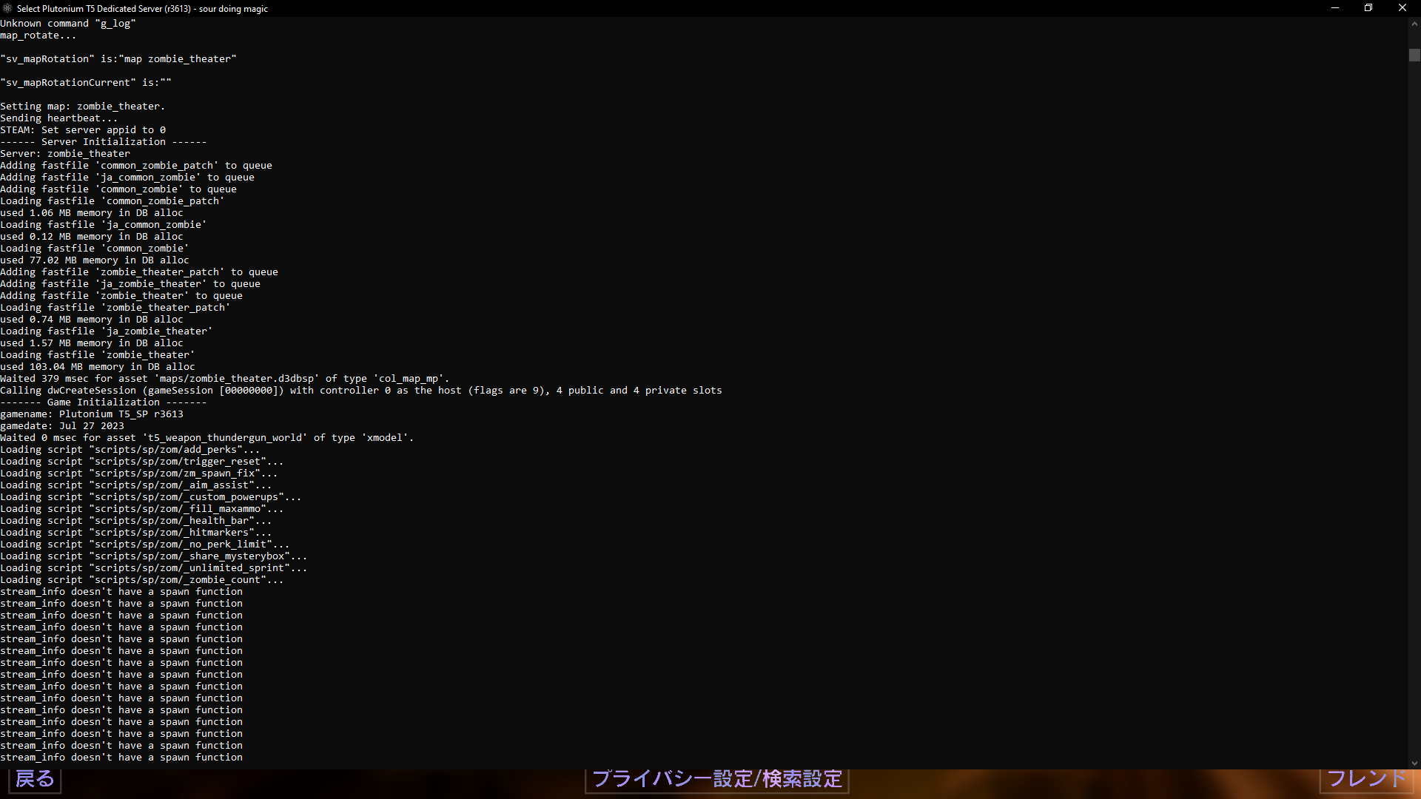Screen dimensions: 1421x799
Task: Click 'gamedate: Jul 27 2023' line
Action: tap(62, 426)
